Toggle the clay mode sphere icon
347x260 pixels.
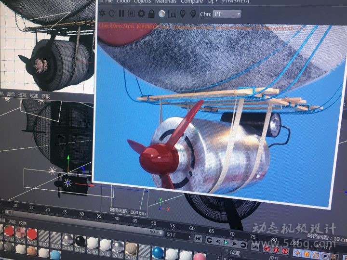pos(162,13)
